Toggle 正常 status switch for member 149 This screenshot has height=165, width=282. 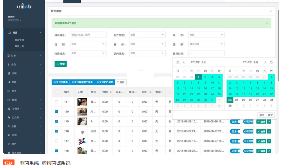235,122
